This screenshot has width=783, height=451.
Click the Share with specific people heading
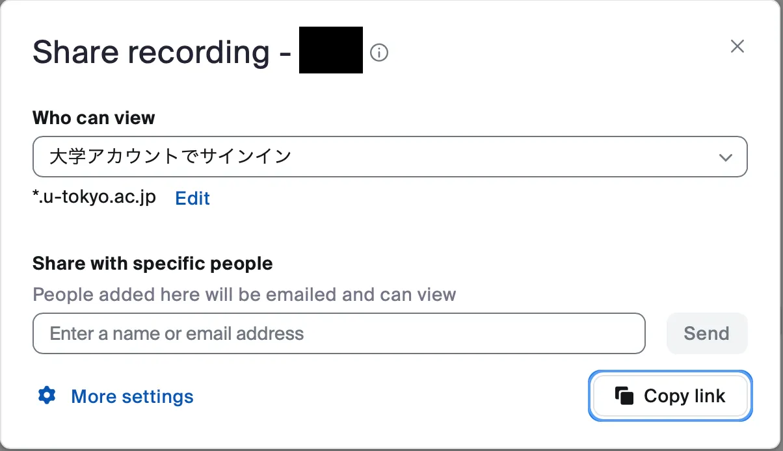coord(153,263)
